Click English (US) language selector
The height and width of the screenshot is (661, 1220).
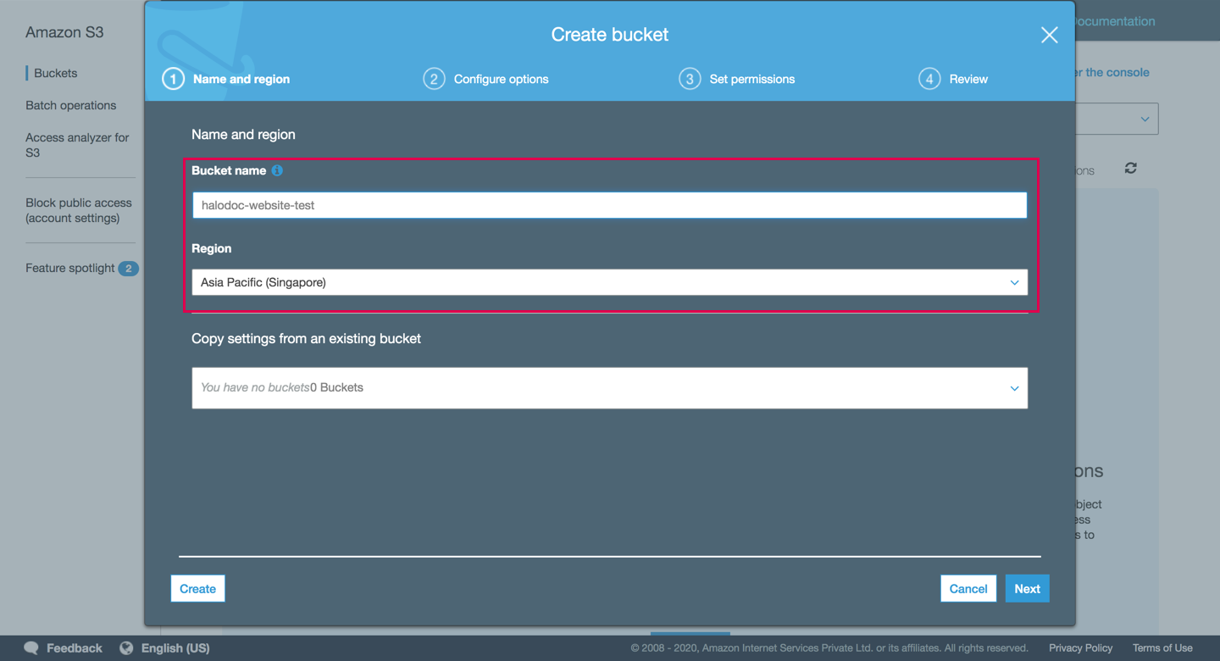click(175, 648)
